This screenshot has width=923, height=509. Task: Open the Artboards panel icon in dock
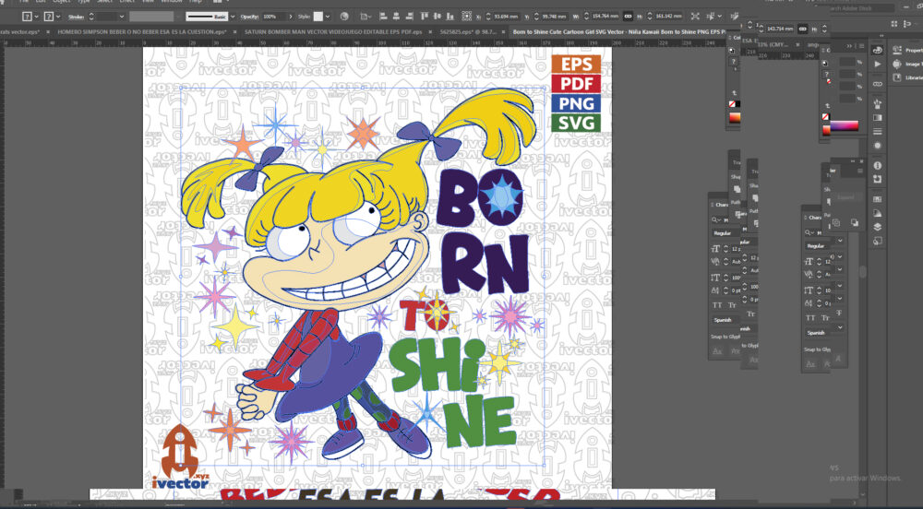tap(878, 241)
